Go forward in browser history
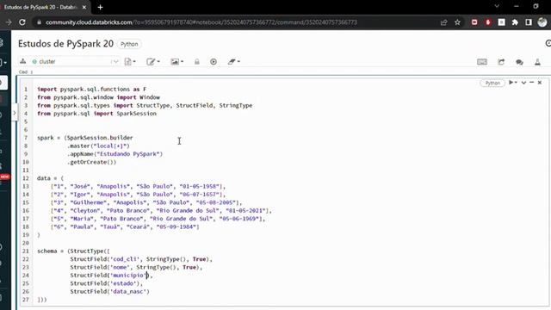 (8, 22)
